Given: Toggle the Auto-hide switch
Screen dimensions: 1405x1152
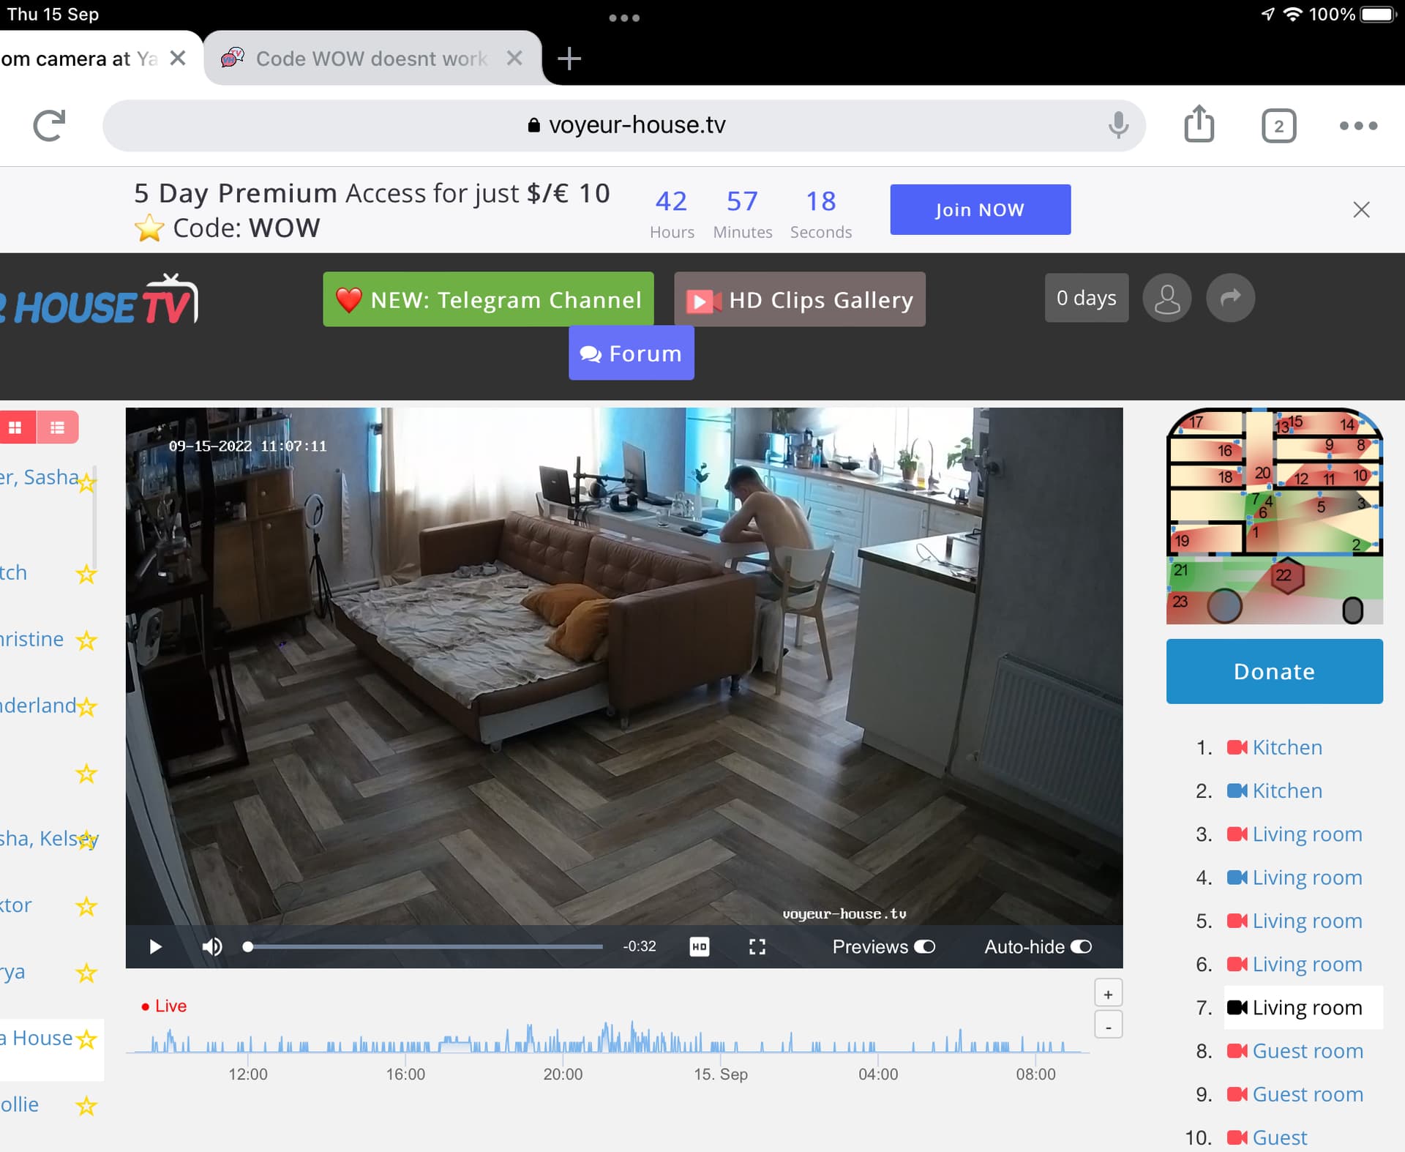Looking at the screenshot, I should 1081,947.
